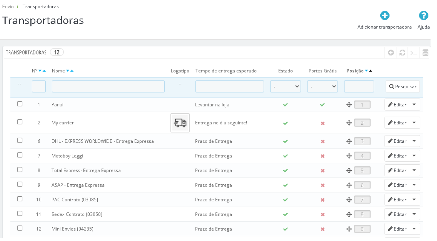The image size is (437, 241).
Task: Click the export to SQL manager database icon
Action: coord(425,53)
